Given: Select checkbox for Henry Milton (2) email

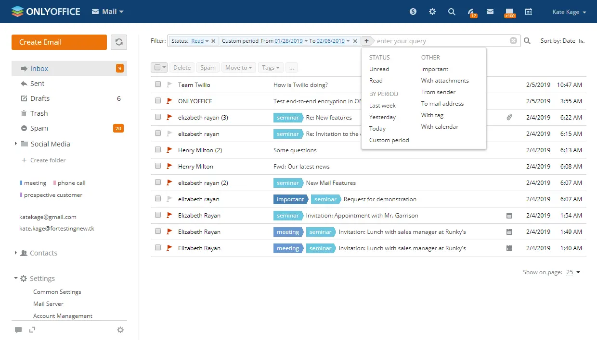Looking at the screenshot, I should coord(157,150).
